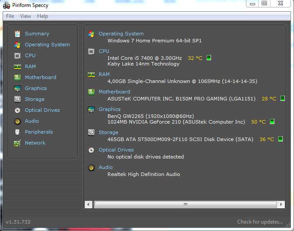The height and width of the screenshot is (231, 294).
Task: Click the text Intel Core i5 7400 @ 3.00GHz
Action: (145, 58)
